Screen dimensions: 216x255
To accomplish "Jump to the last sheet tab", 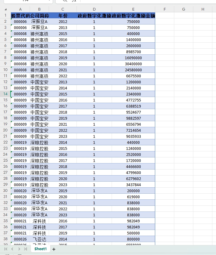I will point(26,249).
